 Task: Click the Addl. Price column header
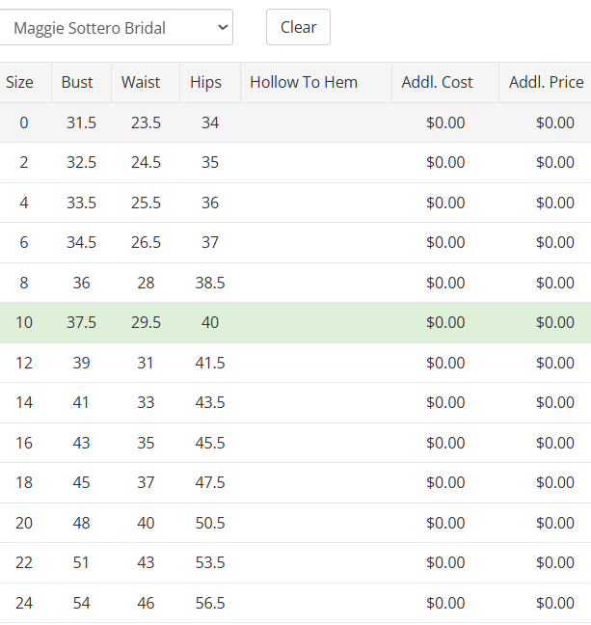547,83
